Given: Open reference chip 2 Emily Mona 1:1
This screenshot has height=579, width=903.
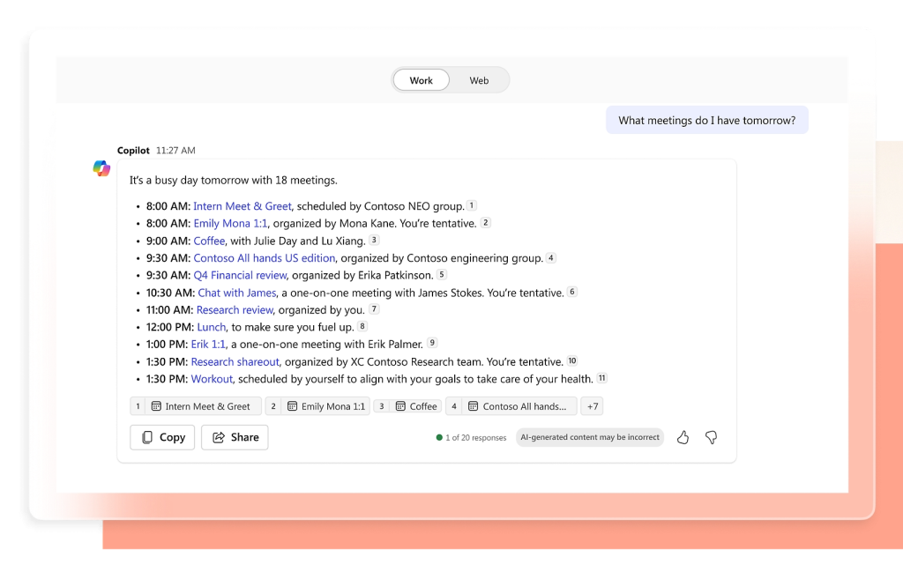Looking at the screenshot, I should [317, 406].
